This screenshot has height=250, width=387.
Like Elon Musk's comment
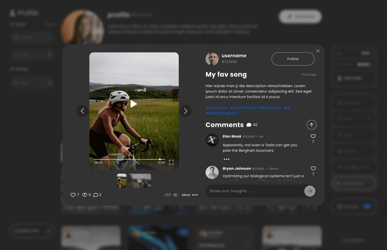point(313,136)
